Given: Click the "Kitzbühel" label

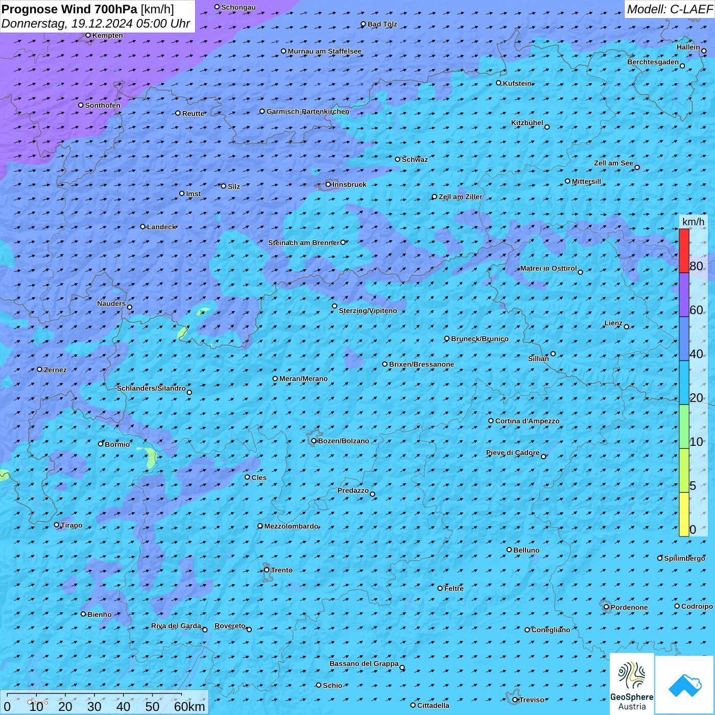Looking at the screenshot, I should pyautogui.click(x=527, y=123).
